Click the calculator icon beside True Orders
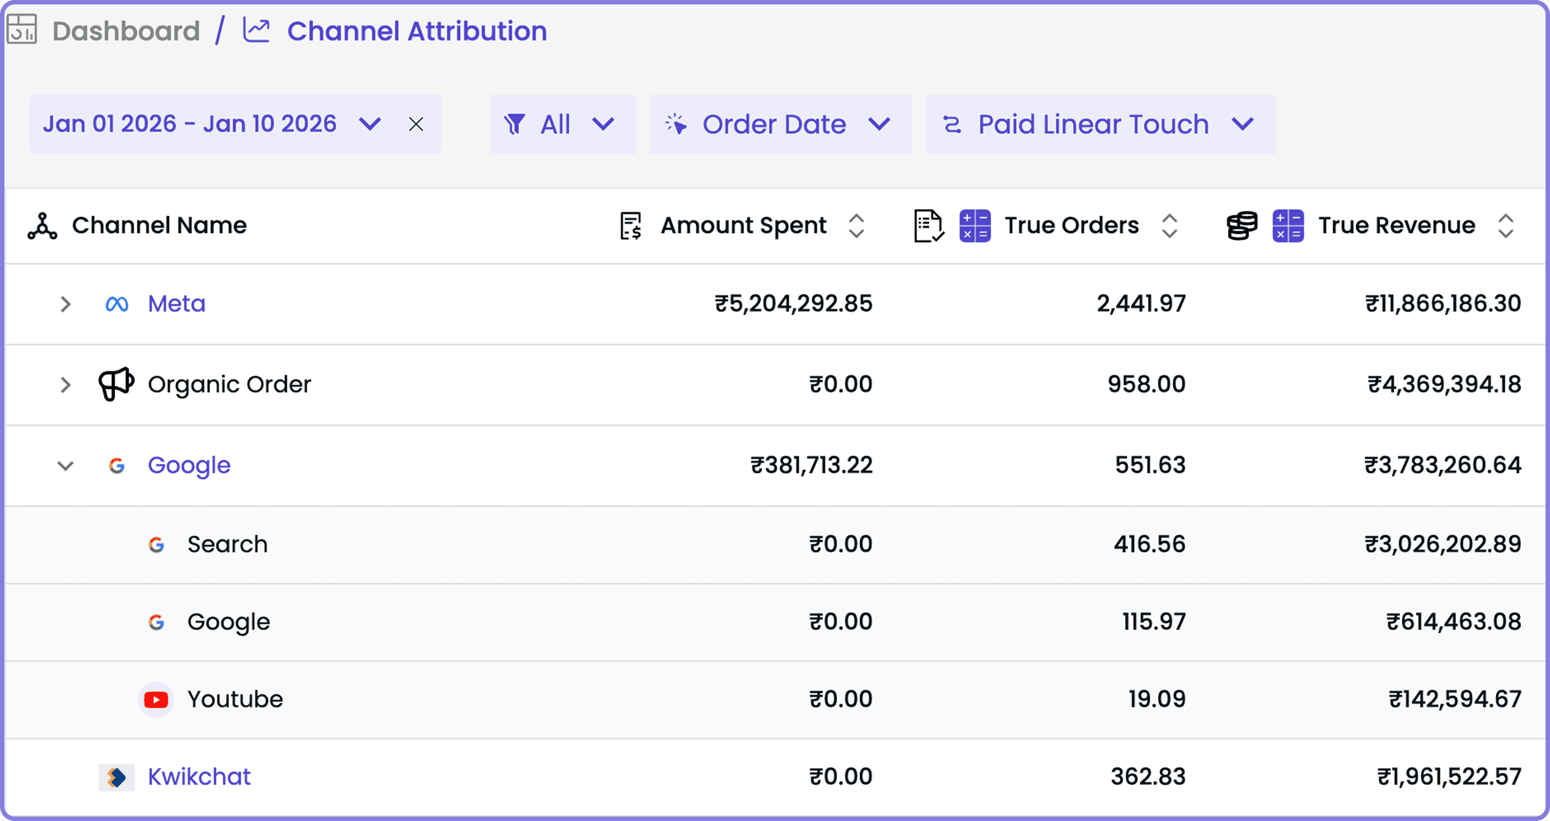The image size is (1550, 821). [x=975, y=226]
